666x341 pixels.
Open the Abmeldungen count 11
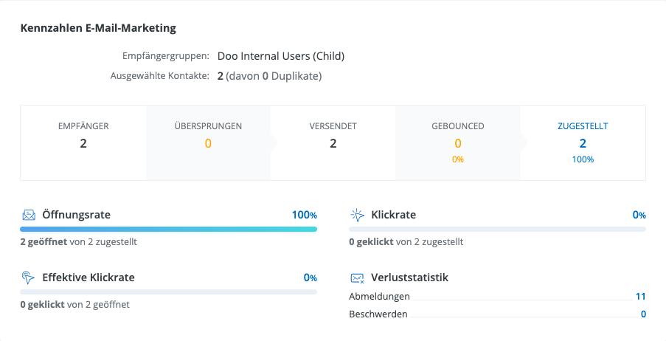640,297
